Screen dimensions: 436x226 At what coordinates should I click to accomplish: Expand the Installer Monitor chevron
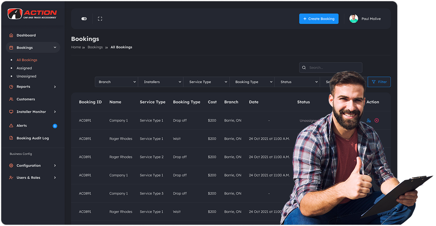tap(55, 112)
